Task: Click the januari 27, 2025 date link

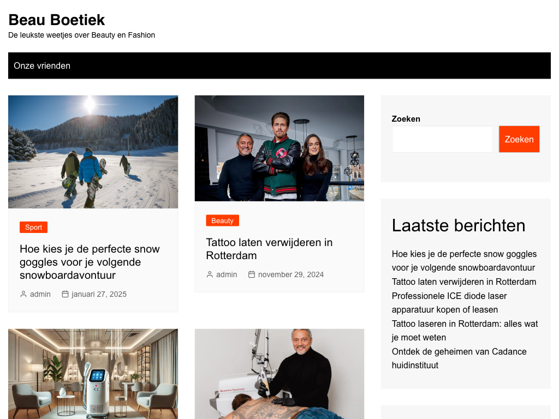Action: point(99,294)
